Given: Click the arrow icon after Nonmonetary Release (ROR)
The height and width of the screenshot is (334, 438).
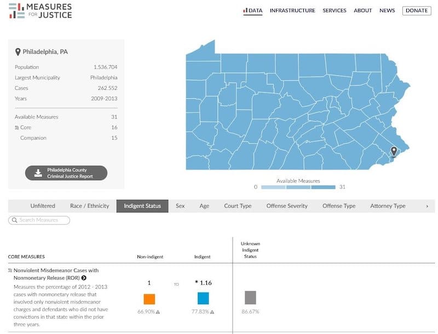Looking at the screenshot, I should pyautogui.click(x=84, y=278).
